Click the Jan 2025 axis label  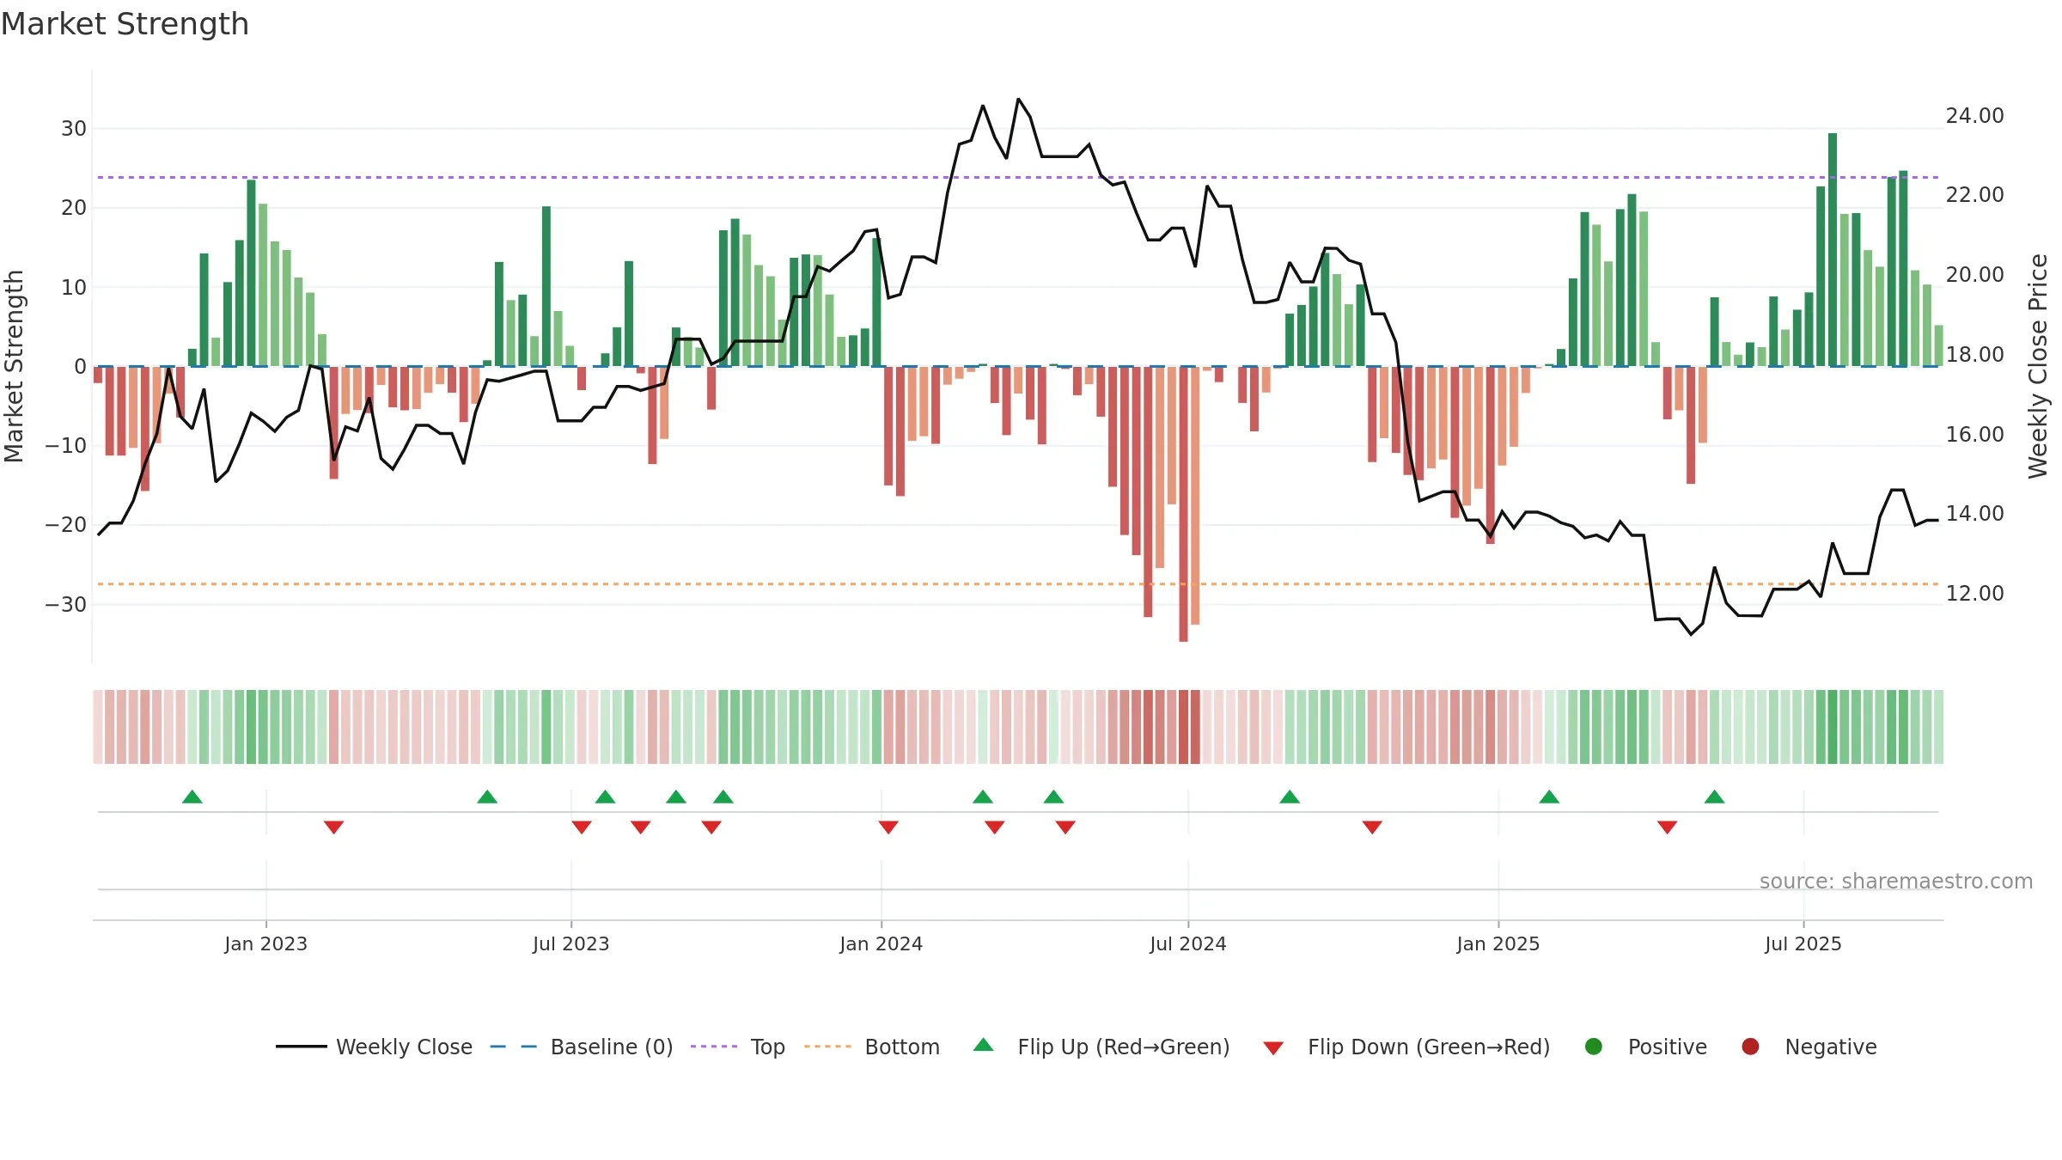pos(1498,944)
